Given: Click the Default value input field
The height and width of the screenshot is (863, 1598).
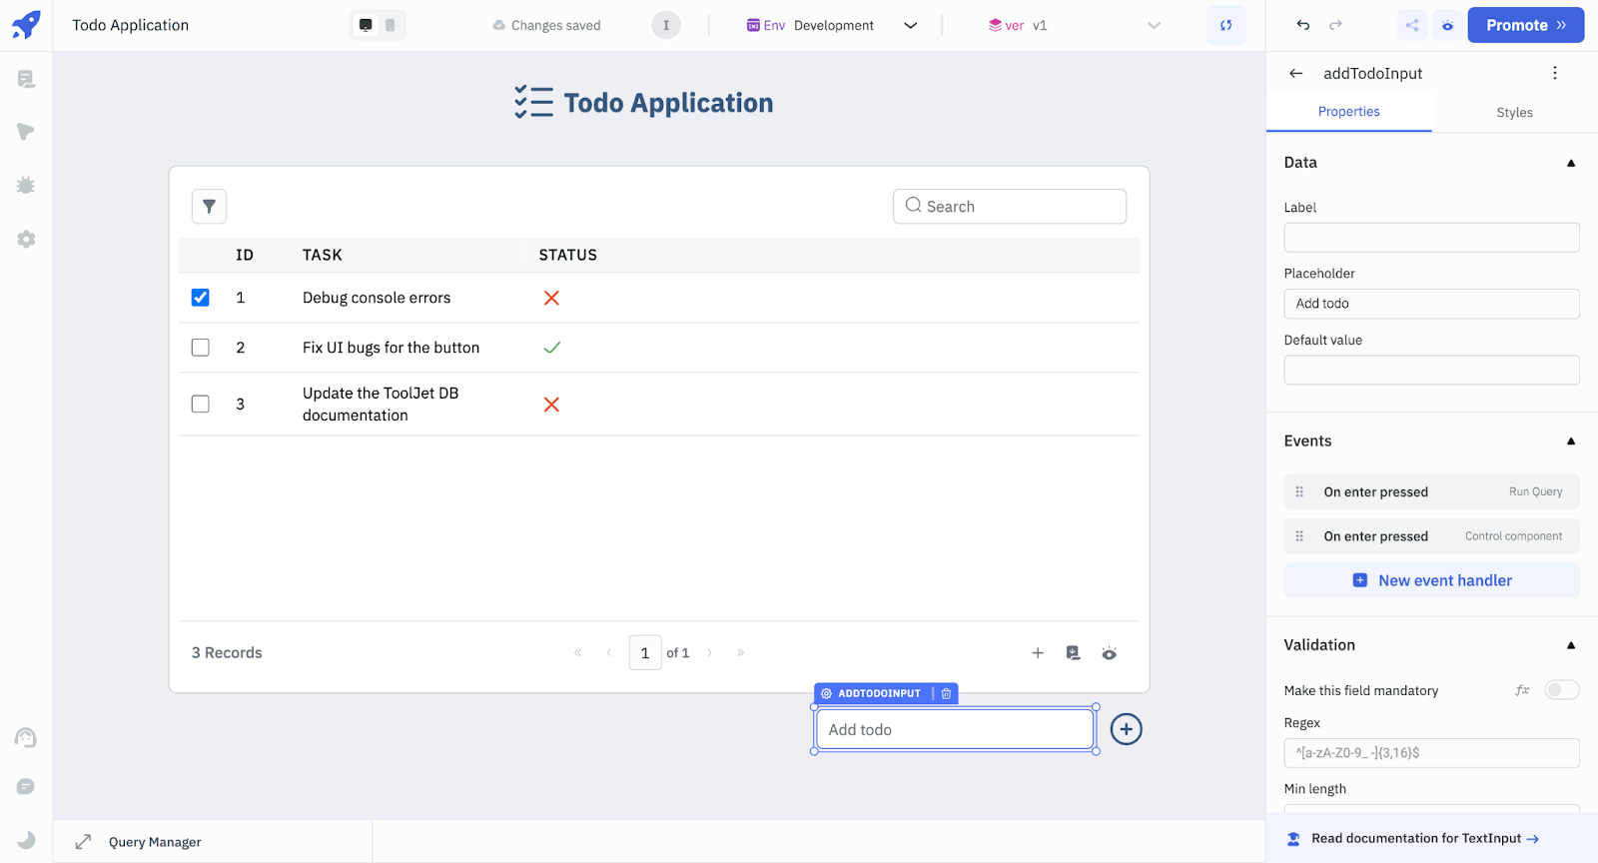Looking at the screenshot, I should click(1431, 371).
